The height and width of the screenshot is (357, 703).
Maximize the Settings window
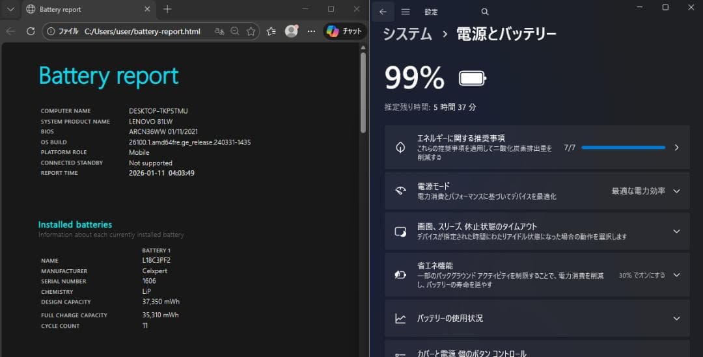click(665, 8)
